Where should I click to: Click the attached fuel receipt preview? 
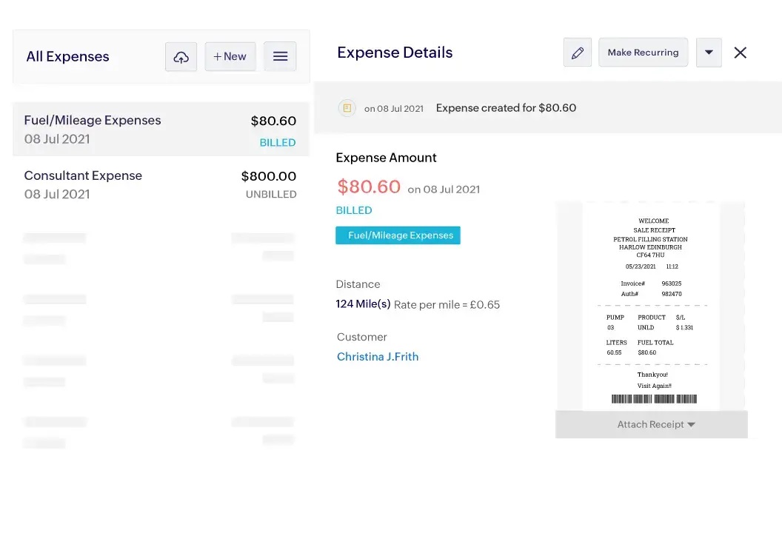(x=650, y=307)
